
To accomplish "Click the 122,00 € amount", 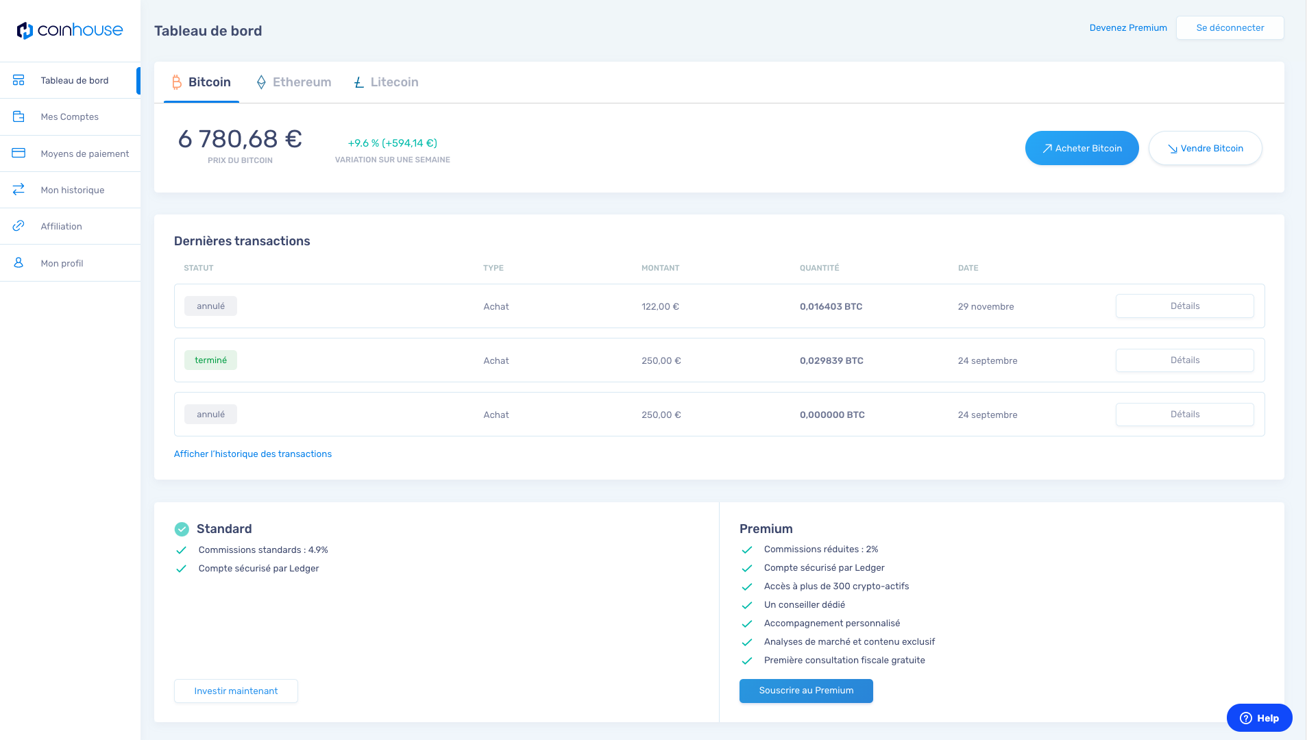I will pyautogui.click(x=660, y=306).
